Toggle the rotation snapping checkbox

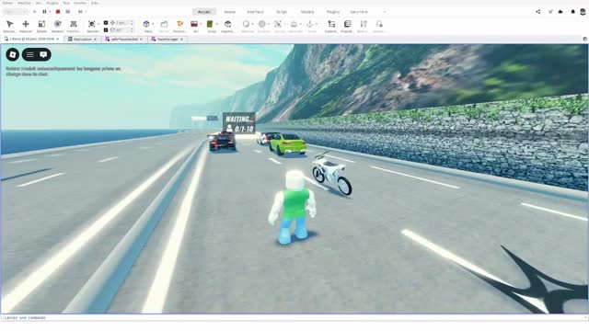coord(106,30)
